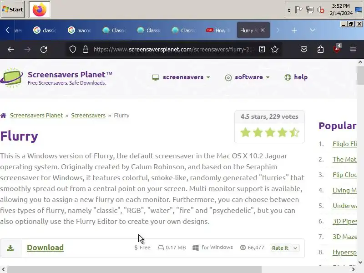Click the uBlock Origin extension icon
Screen dimensions: 364x273
tap(337, 49)
